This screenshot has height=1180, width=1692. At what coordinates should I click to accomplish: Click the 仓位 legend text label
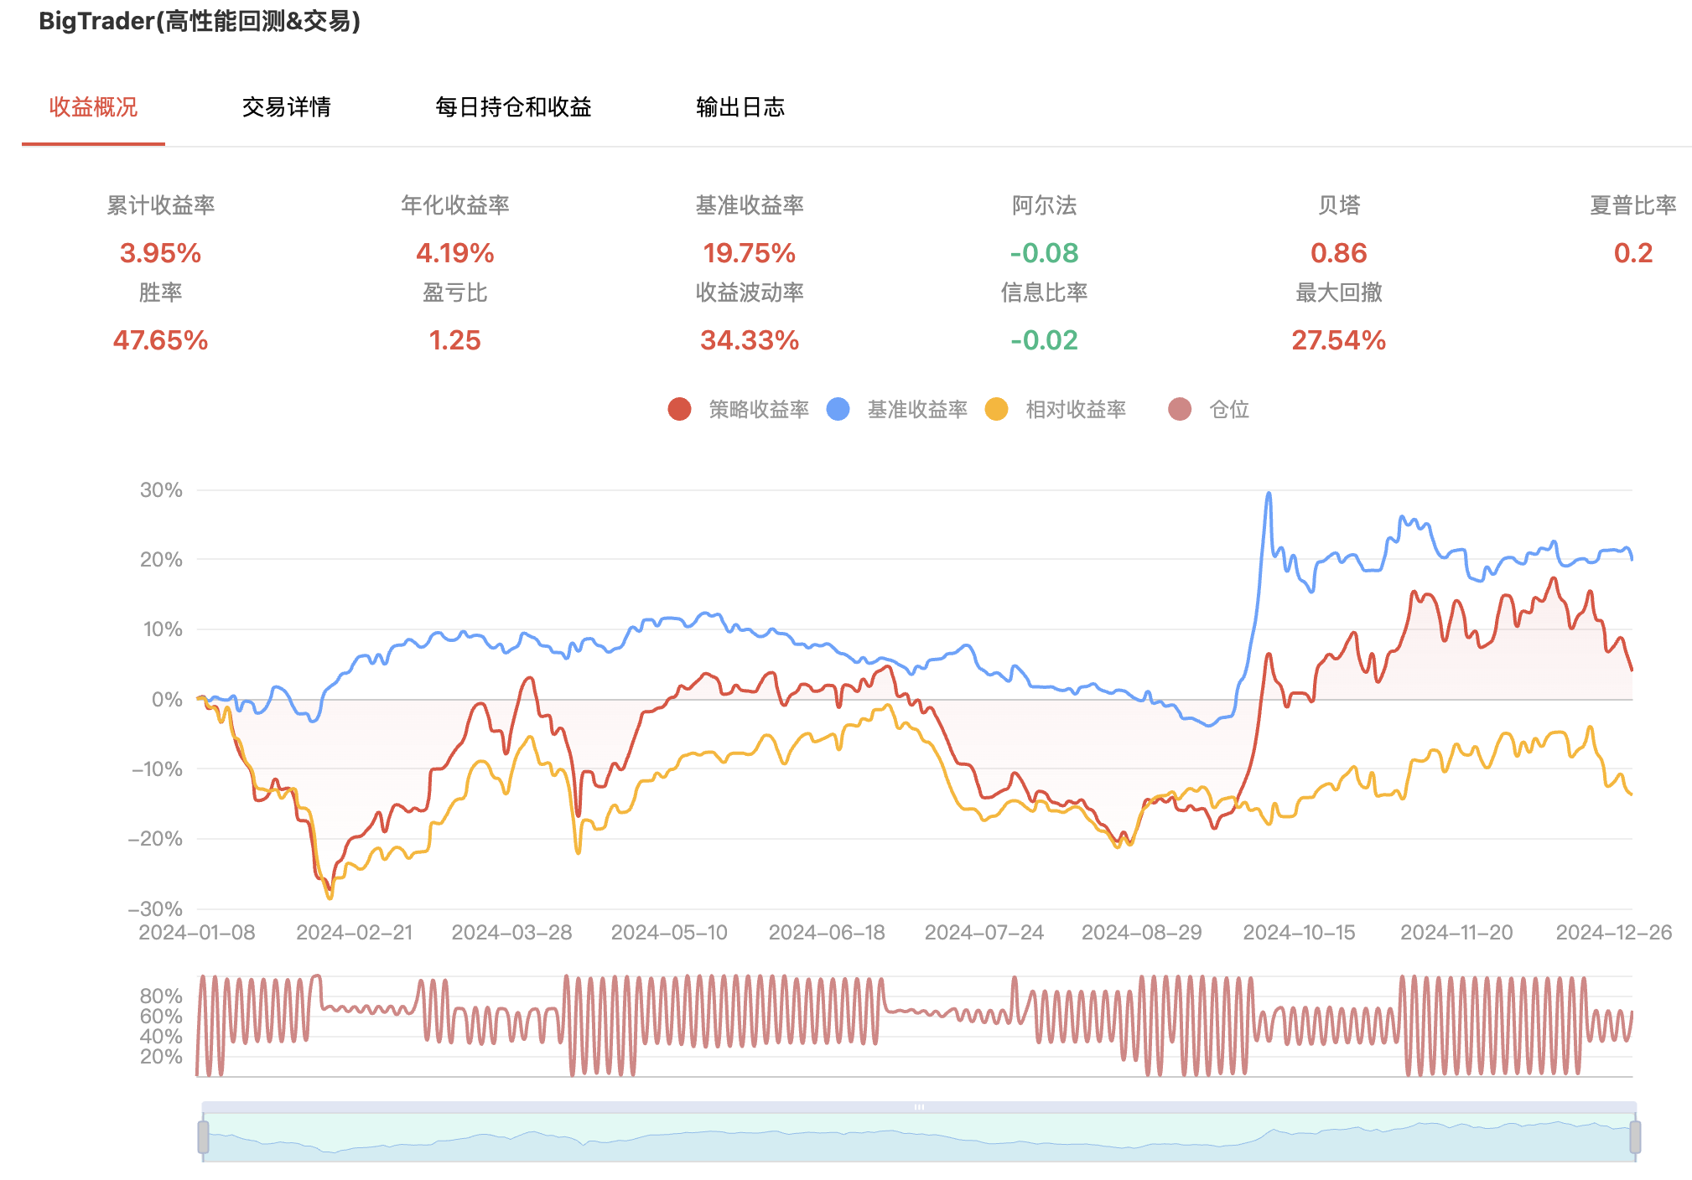click(x=1229, y=409)
